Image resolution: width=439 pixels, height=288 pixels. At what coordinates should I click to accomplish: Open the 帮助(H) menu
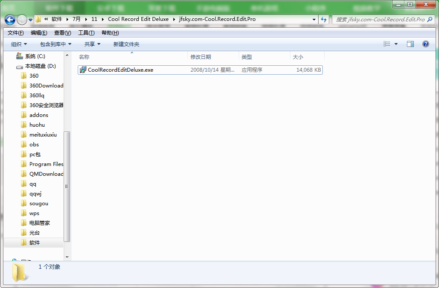pos(110,33)
